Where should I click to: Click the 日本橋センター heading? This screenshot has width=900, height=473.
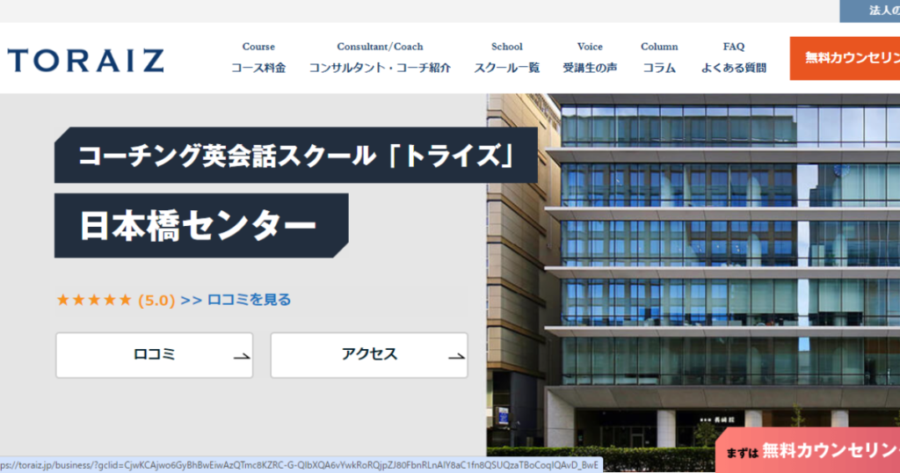pos(201,225)
